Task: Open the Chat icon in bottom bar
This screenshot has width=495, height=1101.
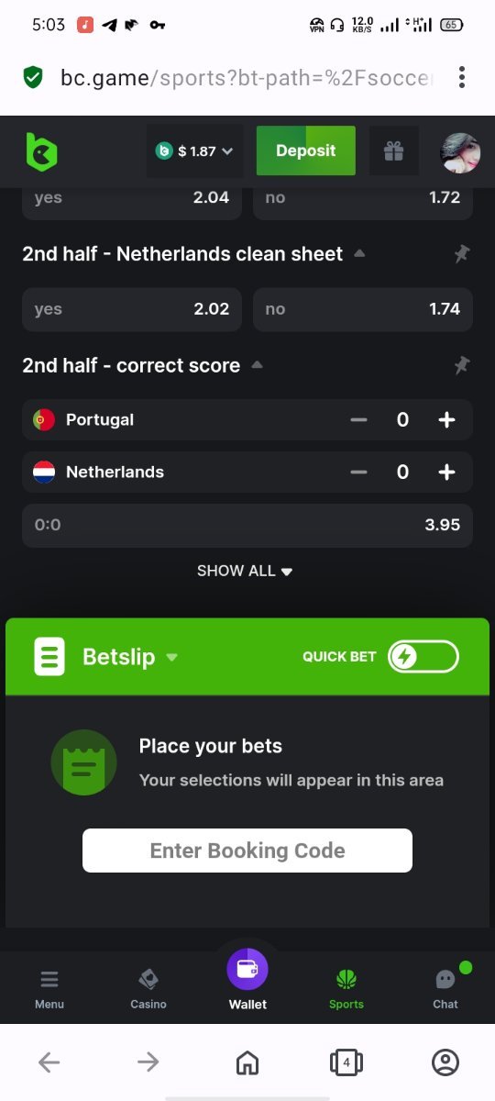Action: coord(445,987)
